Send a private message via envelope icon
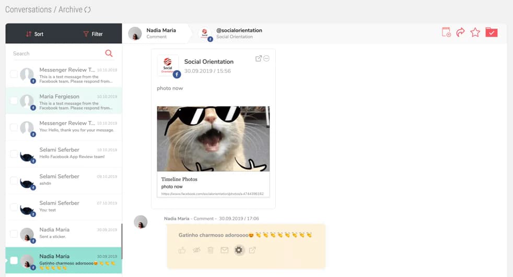Image resolution: width=513 pixels, height=277 pixels. (225, 250)
